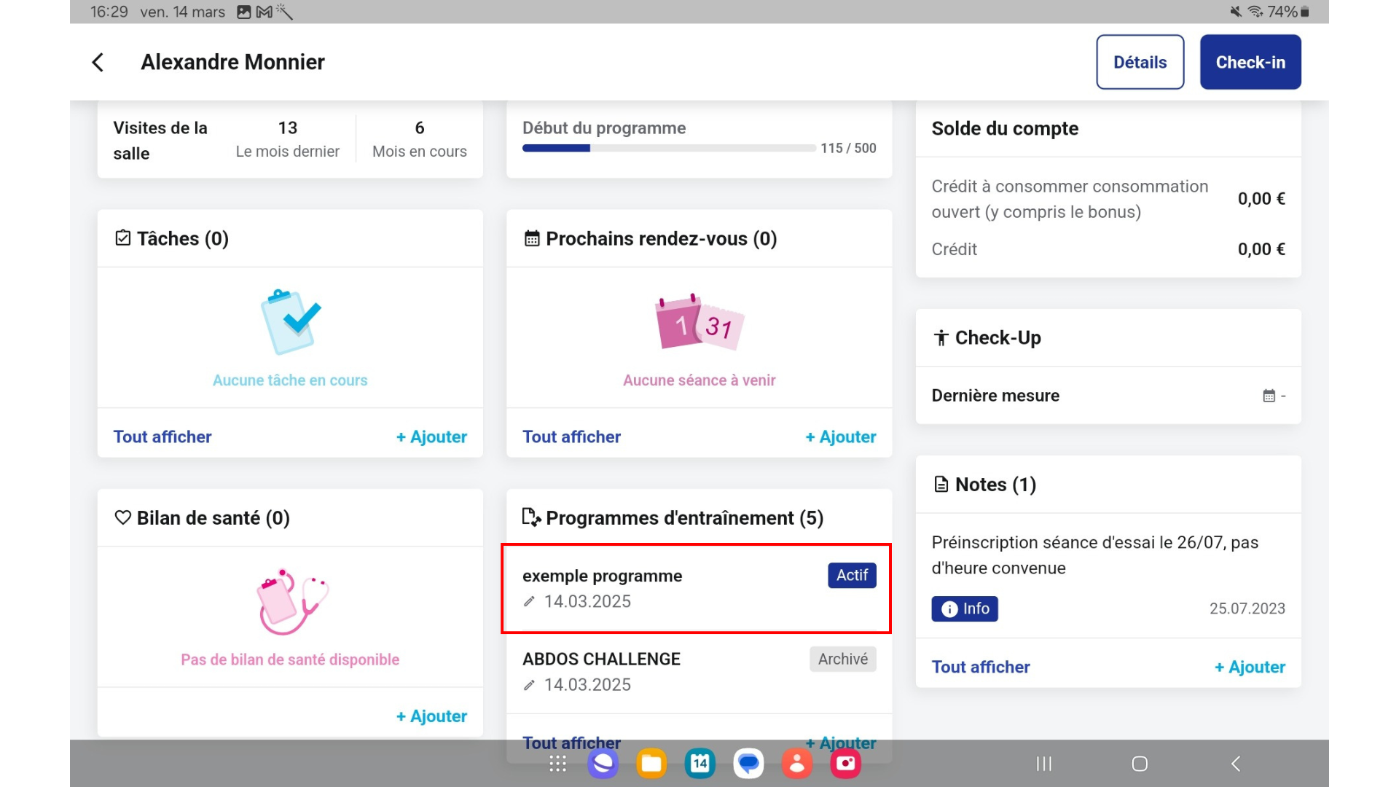Click the Bilan de santé heart icon
The width and height of the screenshot is (1399, 787).
point(123,517)
